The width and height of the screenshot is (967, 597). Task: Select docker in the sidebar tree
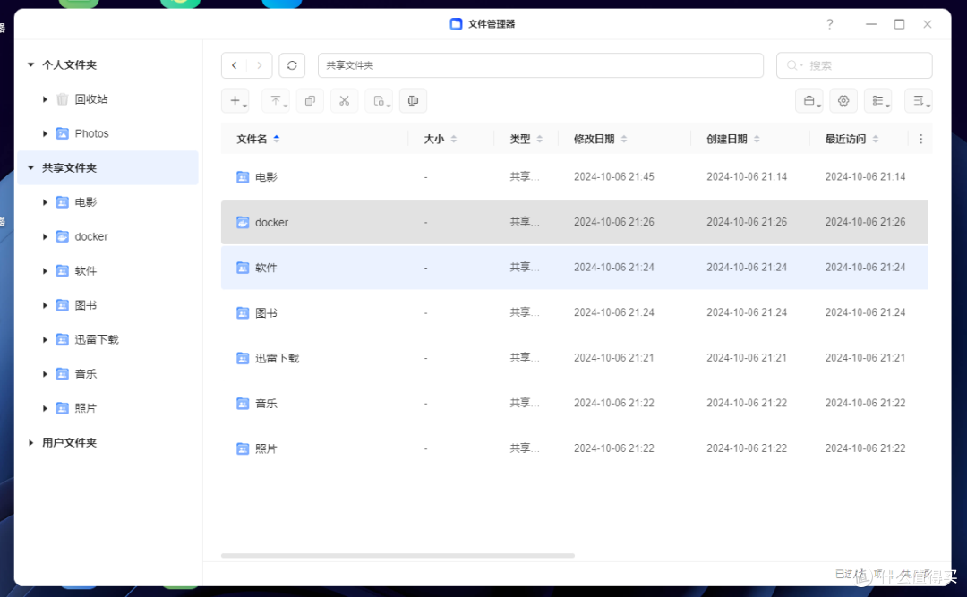[x=91, y=236]
